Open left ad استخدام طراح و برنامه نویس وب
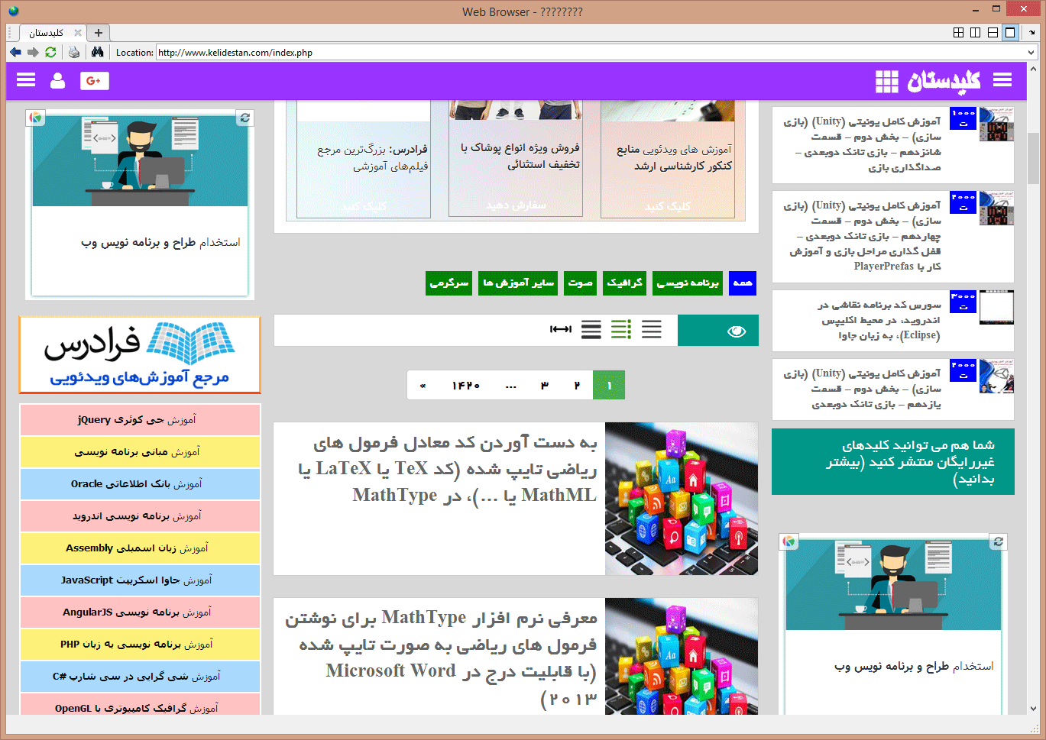The height and width of the screenshot is (740, 1046). click(x=161, y=242)
